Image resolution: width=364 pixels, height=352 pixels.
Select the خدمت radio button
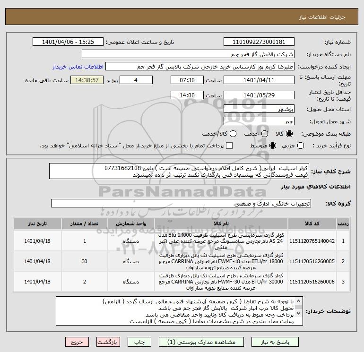(265, 134)
